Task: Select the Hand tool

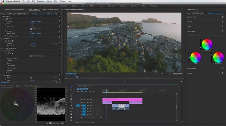Action: click(x=71, y=118)
